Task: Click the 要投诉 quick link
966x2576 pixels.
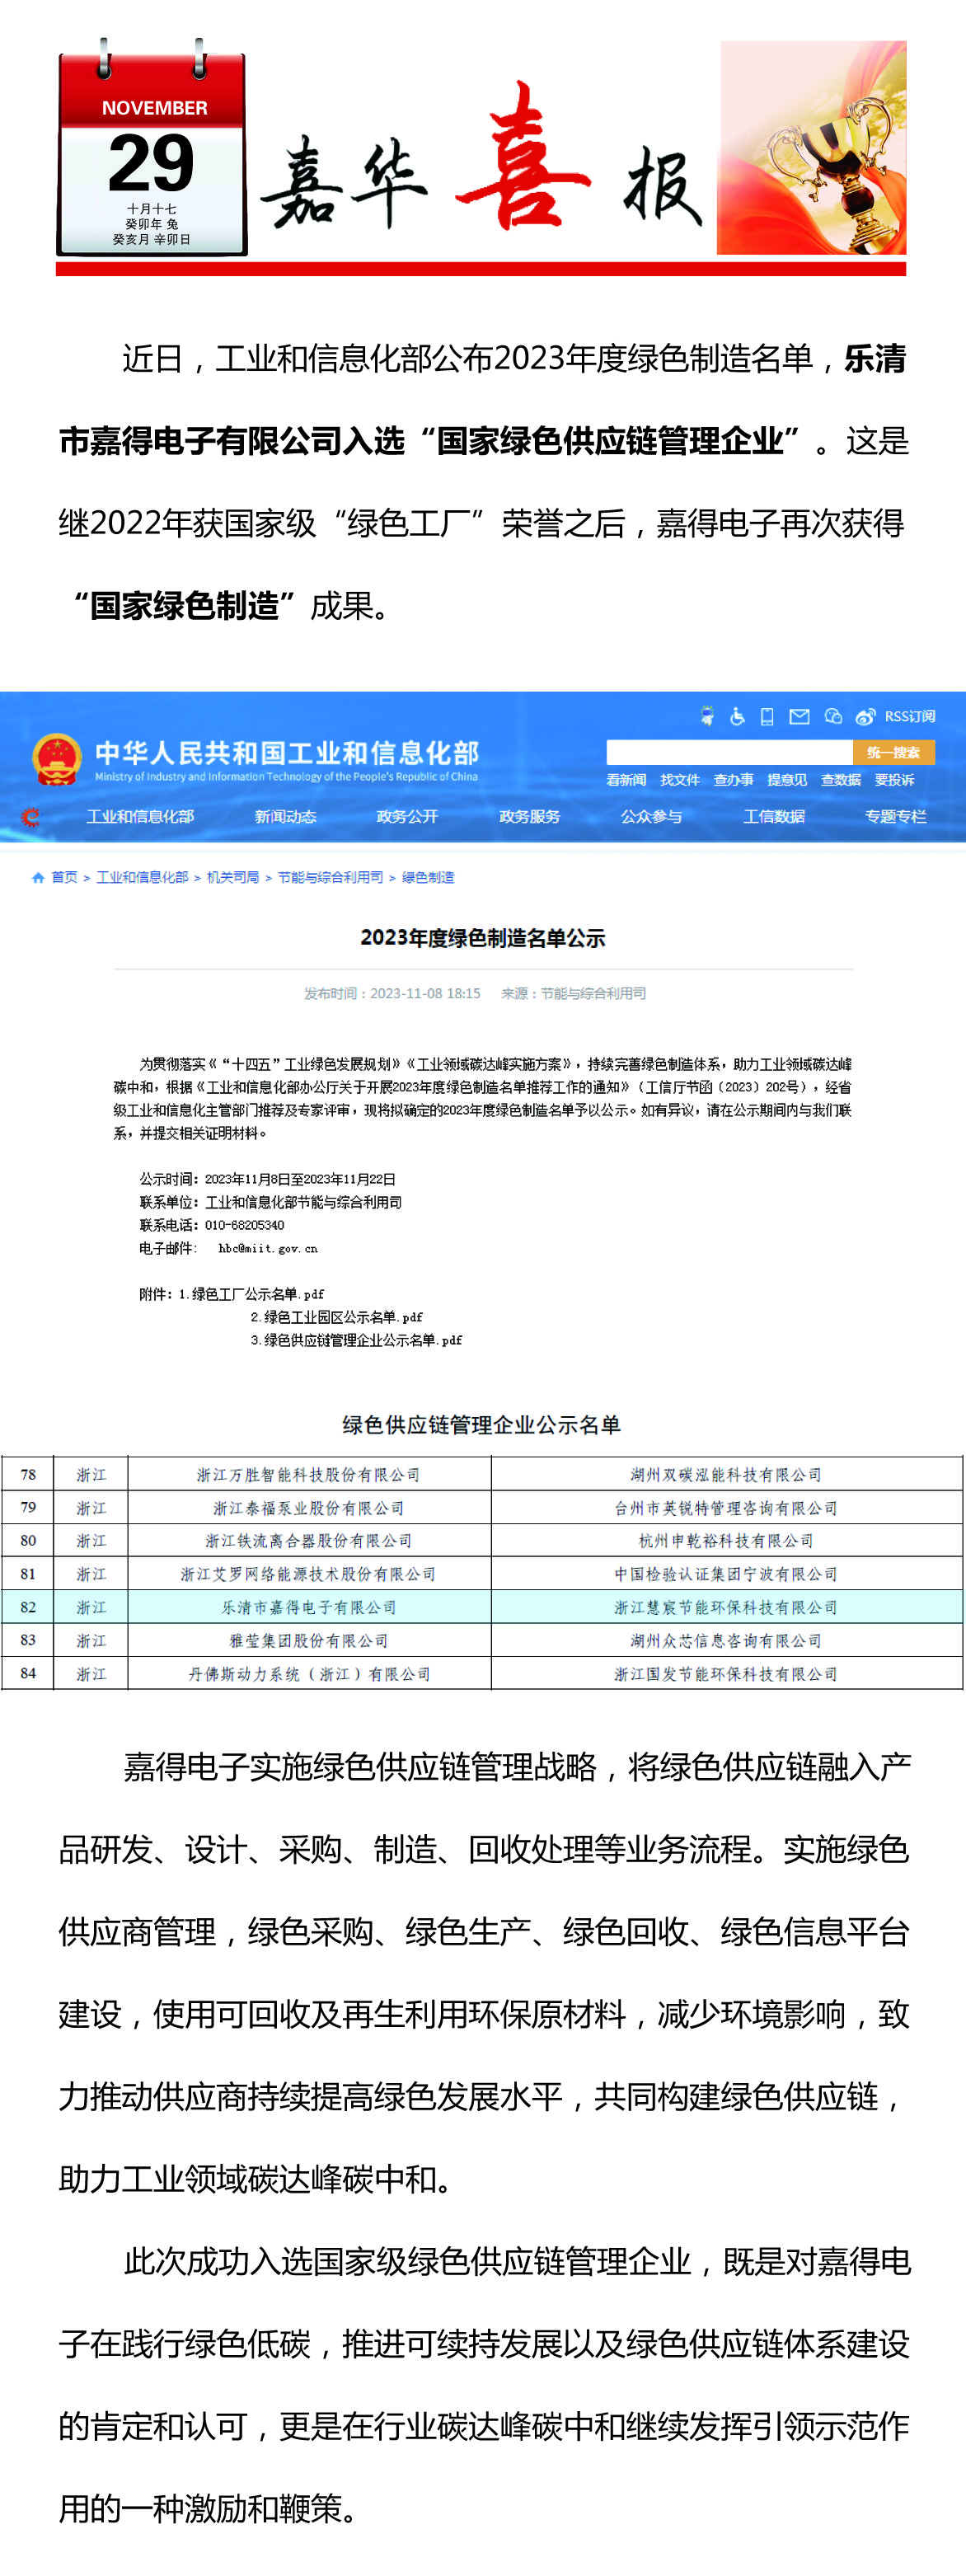Action: point(894,780)
